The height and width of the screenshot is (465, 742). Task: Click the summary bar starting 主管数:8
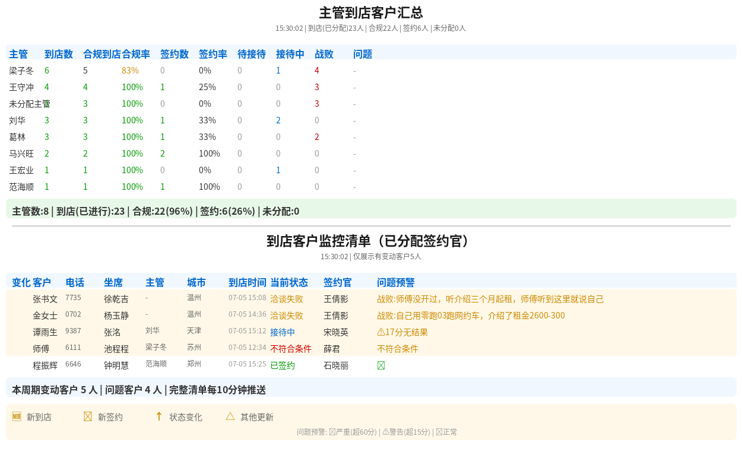tap(371, 209)
